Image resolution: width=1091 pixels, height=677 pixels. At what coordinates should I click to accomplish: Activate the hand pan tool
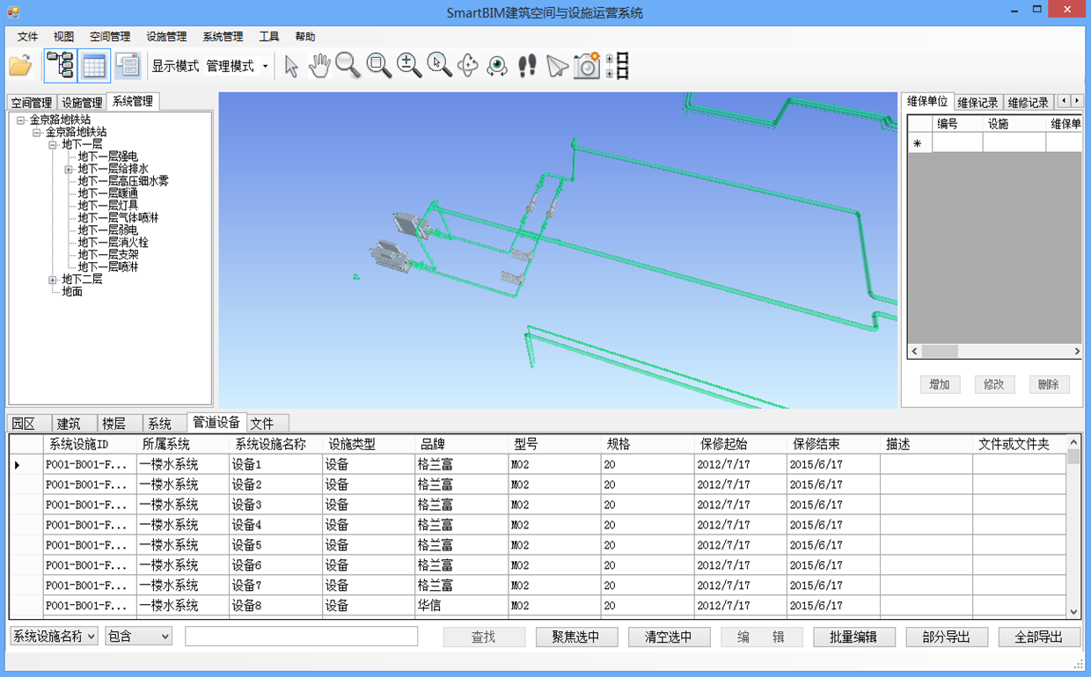pos(319,66)
